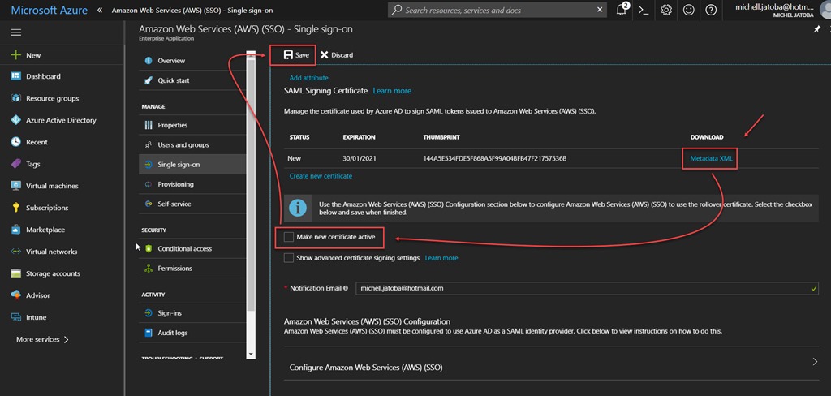This screenshot has width=831, height=396.
Task: Click the certificate status New
Action: [294, 158]
